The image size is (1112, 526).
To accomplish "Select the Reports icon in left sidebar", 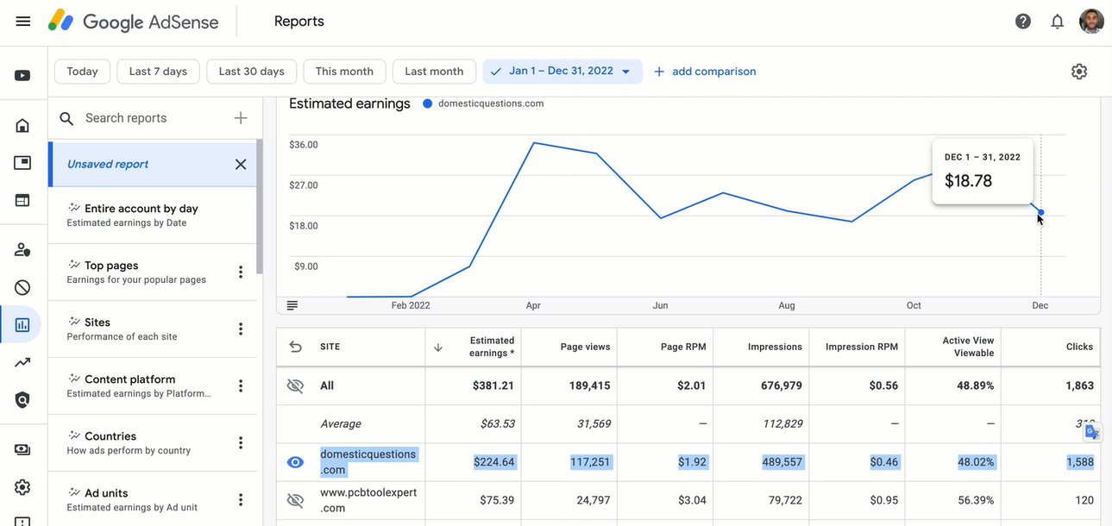I will (x=22, y=325).
